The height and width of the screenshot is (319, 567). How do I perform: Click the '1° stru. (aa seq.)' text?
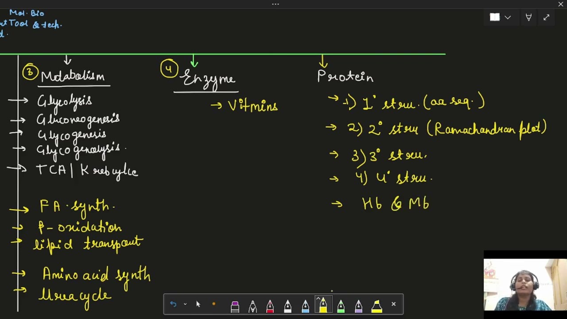tap(423, 103)
